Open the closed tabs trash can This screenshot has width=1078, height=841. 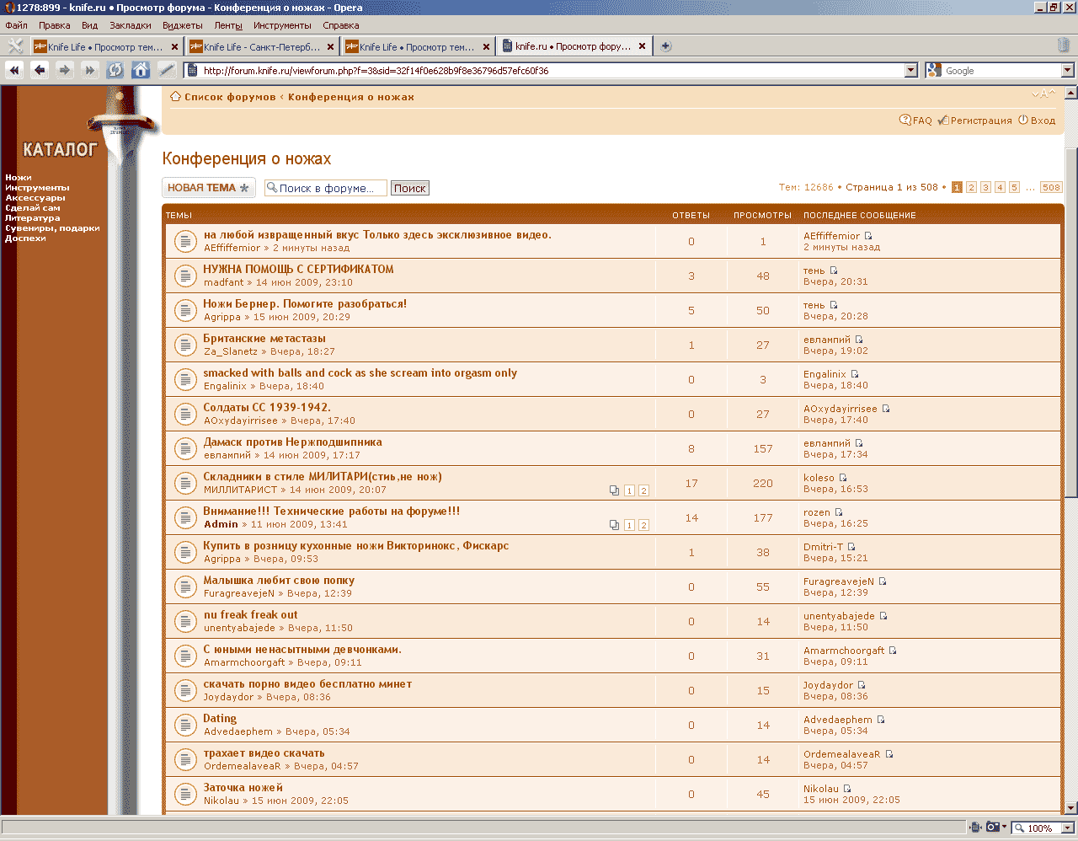[x=1064, y=46]
